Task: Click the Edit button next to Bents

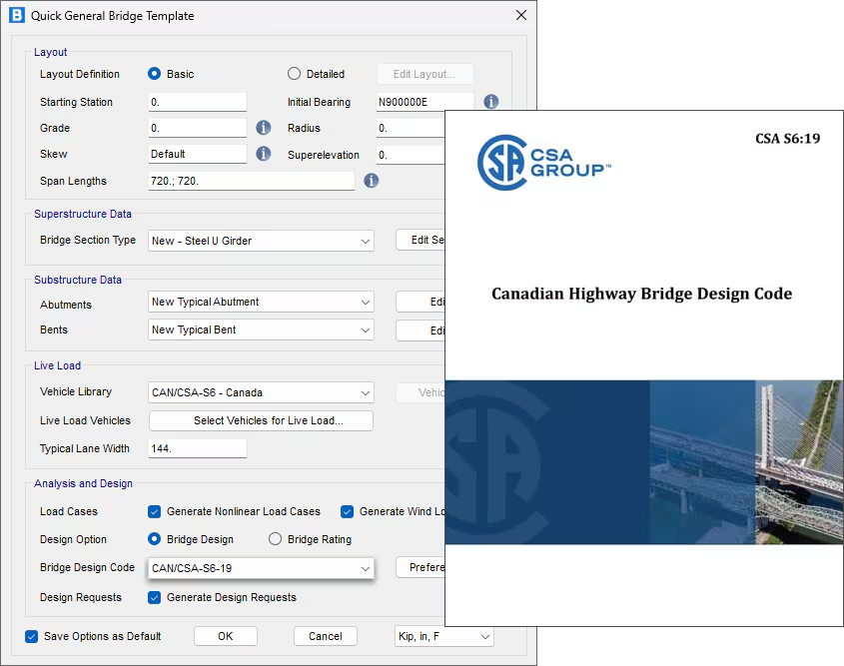Action: click(421, 331)
